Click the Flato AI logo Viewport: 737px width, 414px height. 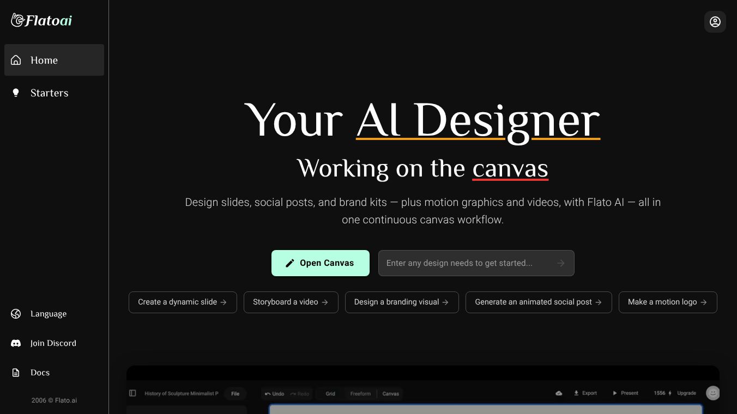click(x=41, y=20)
